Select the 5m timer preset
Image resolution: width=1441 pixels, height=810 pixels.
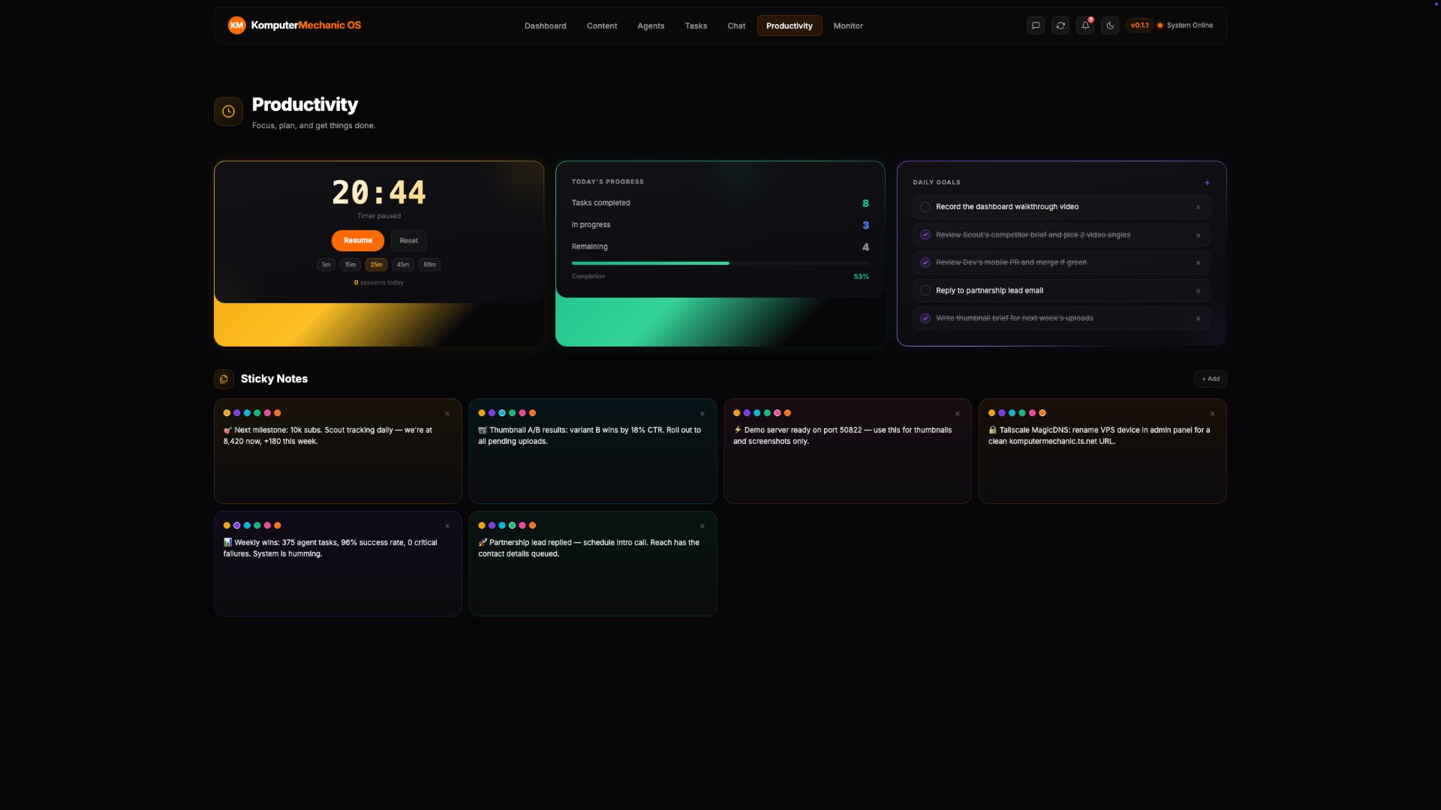tap(326, 265)
